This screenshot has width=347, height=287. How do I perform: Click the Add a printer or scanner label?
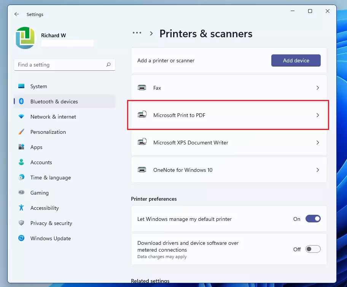pyautogui.click(x=166, y=60)
